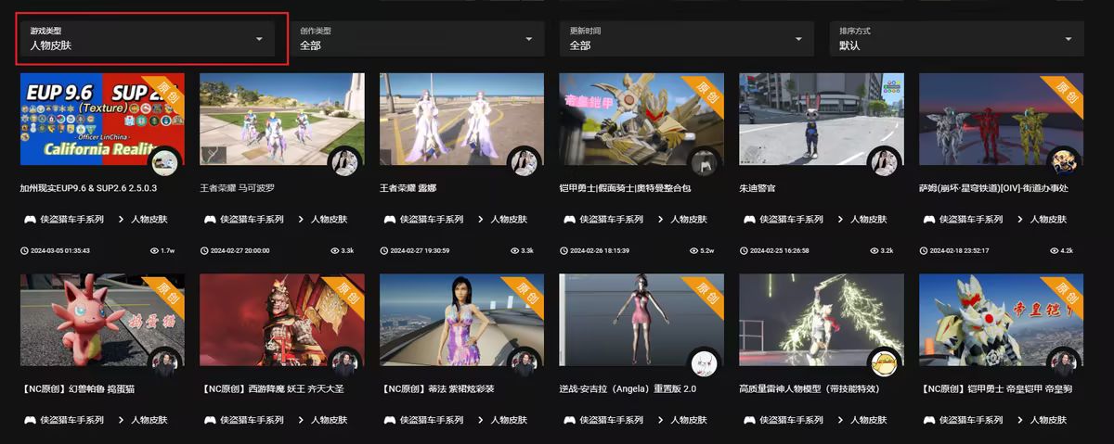The height and width of the screenshot is (444, 1114).
Task: Open 侠盗猎车手系列 link under 加州现实EUP9.6
Action: coord(71,220)
